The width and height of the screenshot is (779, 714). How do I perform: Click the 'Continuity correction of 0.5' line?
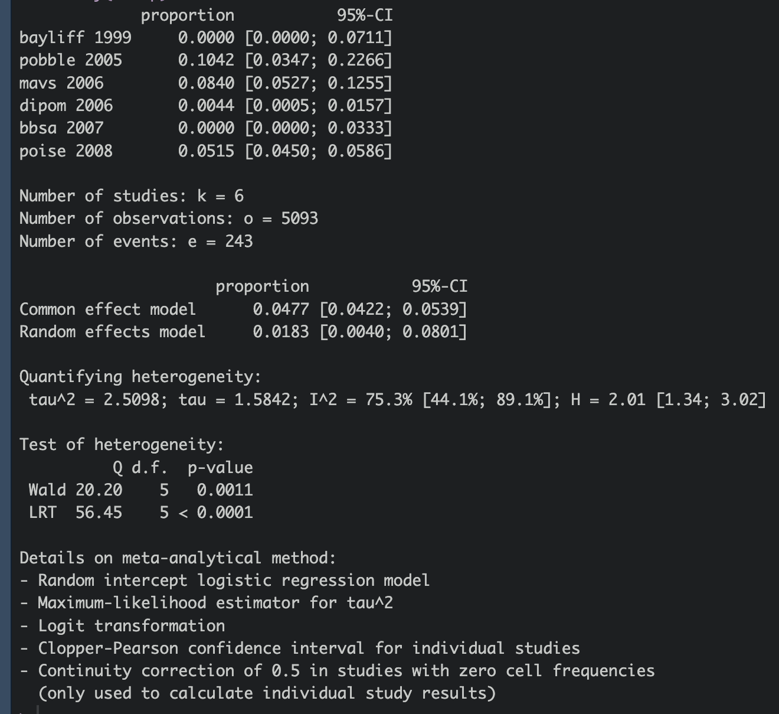coord(337,671)
